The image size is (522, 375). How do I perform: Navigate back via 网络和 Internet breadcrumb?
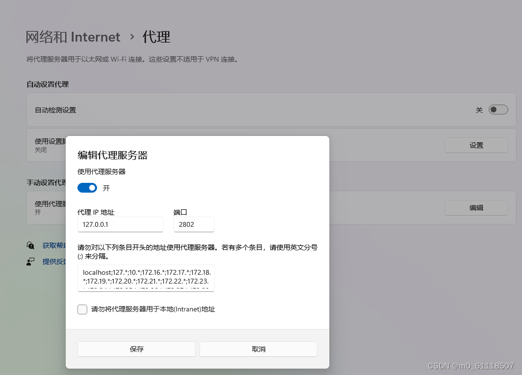(74, 37)
